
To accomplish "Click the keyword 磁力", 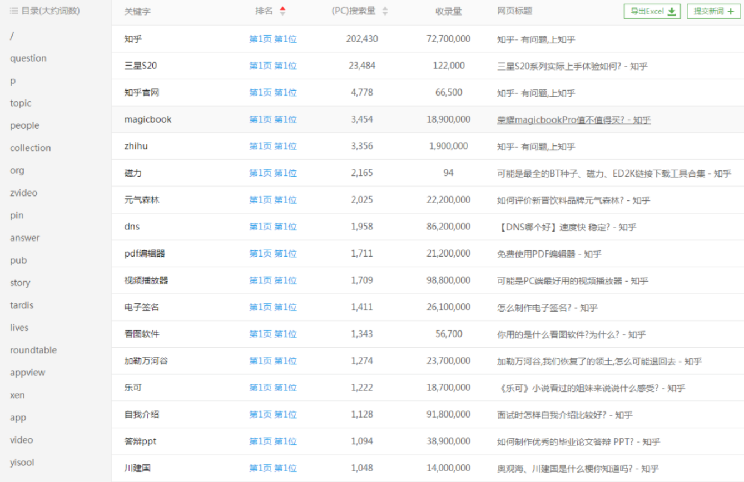I will click(x=133, y=173).
